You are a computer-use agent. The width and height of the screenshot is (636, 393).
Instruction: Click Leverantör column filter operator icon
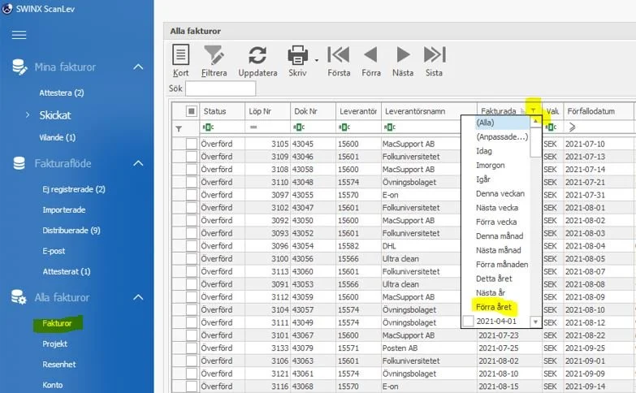coord(344,127)
